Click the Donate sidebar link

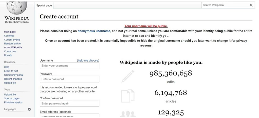(8, 55)
